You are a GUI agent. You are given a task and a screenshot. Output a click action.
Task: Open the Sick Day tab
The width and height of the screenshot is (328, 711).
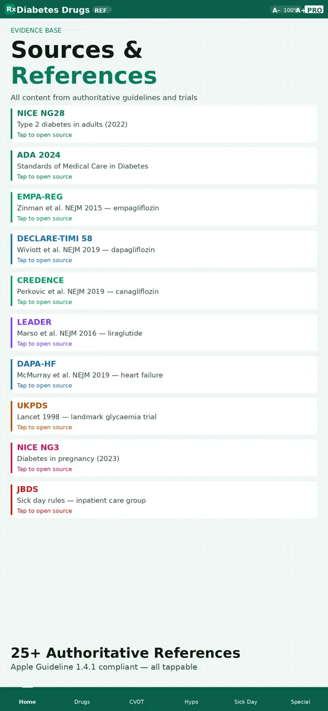point(246,702)
